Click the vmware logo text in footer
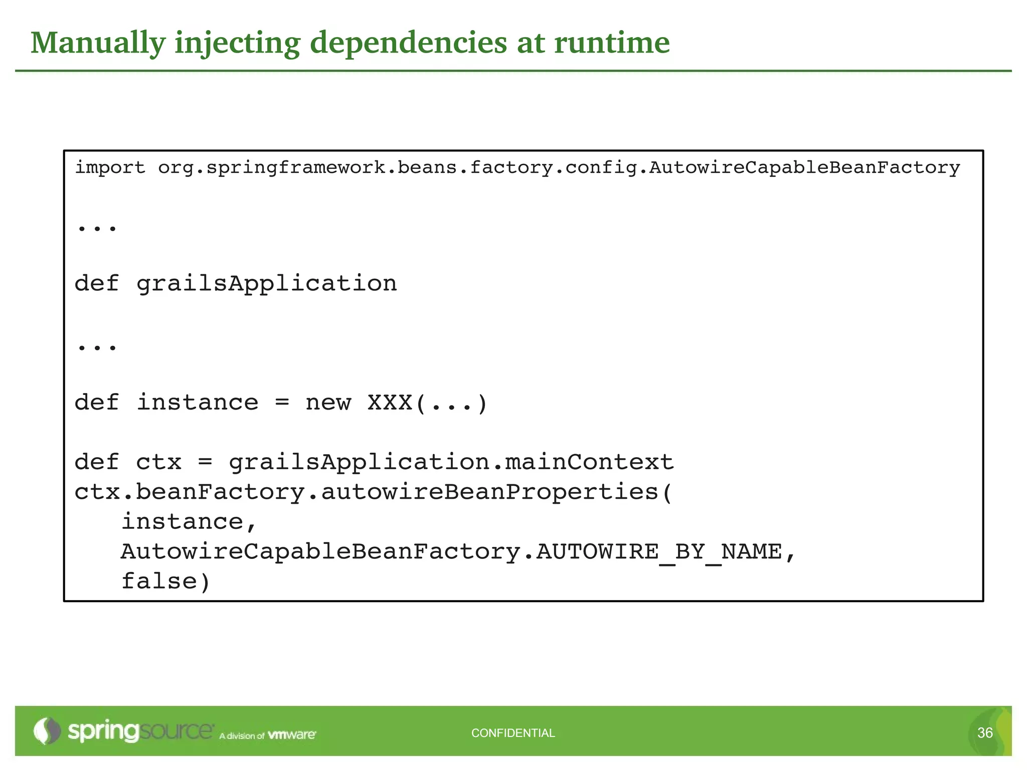 (x=292, y=735)
